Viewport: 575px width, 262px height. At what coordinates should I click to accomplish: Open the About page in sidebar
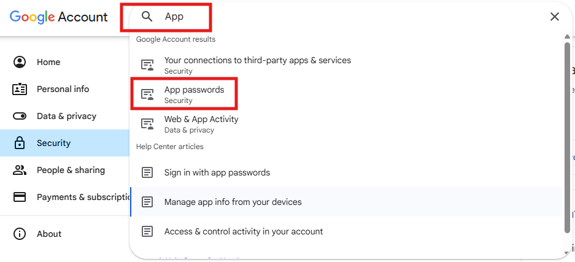tap(49, 234)
